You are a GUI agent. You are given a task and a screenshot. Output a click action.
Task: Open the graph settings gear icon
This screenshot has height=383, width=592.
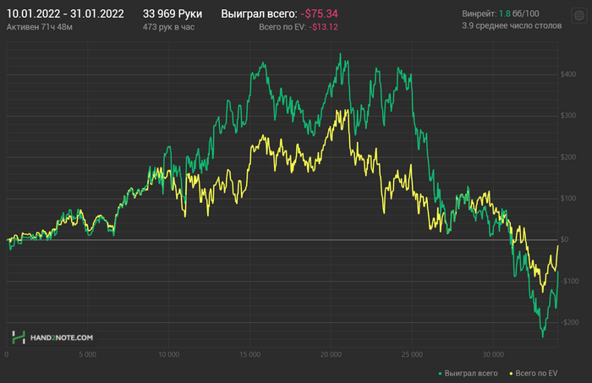[579, 16]
